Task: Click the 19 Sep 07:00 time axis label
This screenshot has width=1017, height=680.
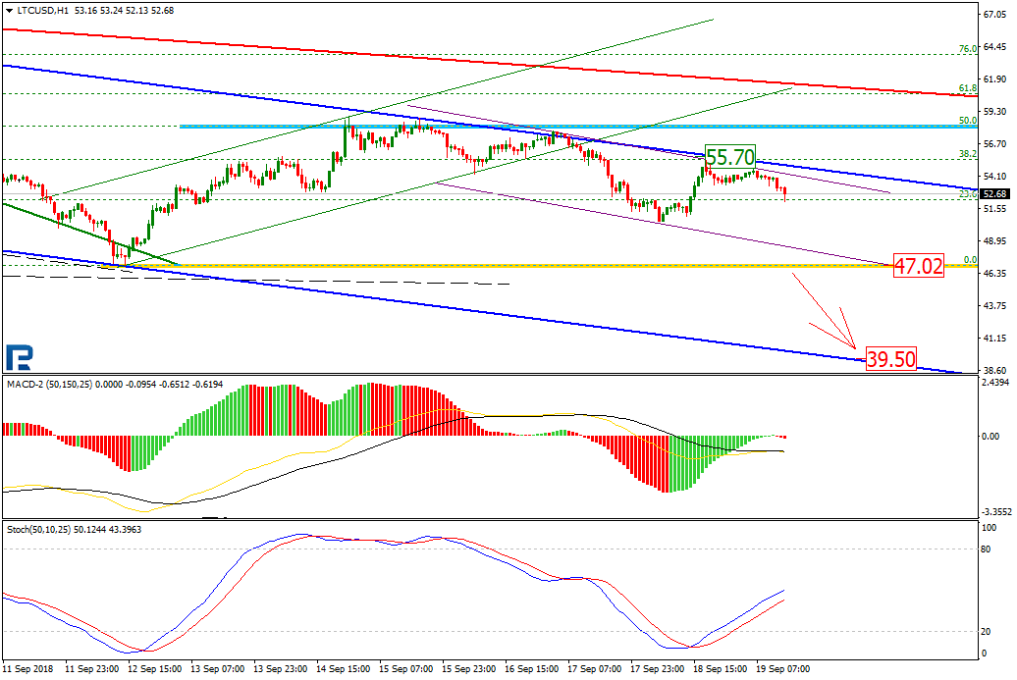Action: 782,669
